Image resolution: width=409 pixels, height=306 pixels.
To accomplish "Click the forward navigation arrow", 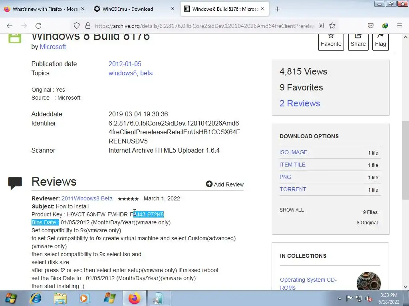I will (24, 26).
